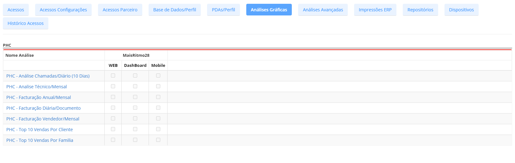
Task: Open the Repositórios tab
Action: tap(420, 10)
